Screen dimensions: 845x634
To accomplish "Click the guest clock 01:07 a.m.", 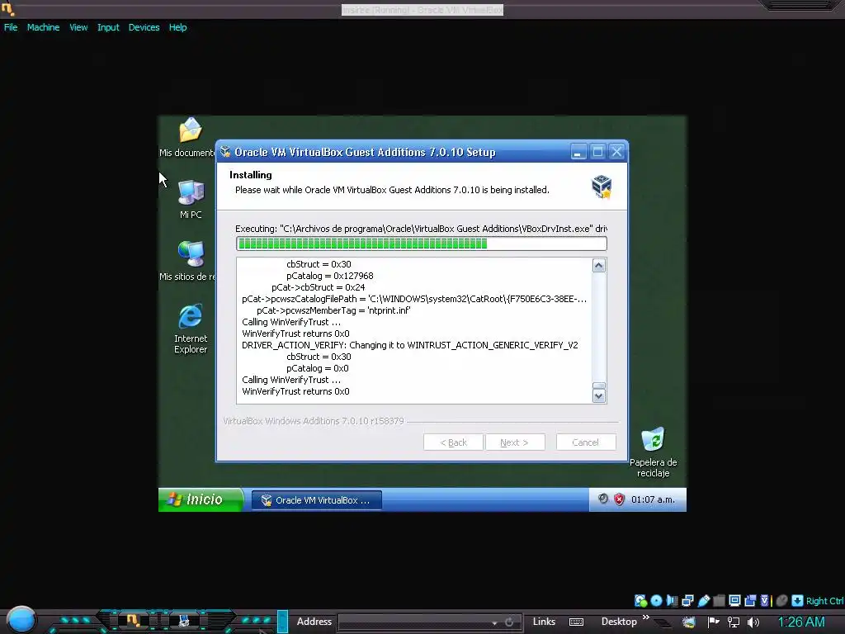I will [653, 499].
